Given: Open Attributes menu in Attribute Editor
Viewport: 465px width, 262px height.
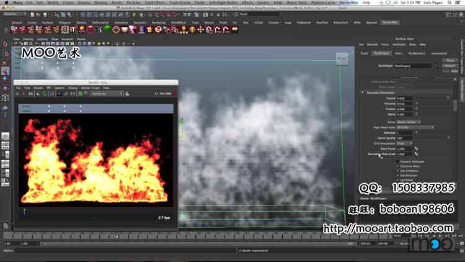Looking at the screenshot, I should pyautogui.click(x=399, y=45).
